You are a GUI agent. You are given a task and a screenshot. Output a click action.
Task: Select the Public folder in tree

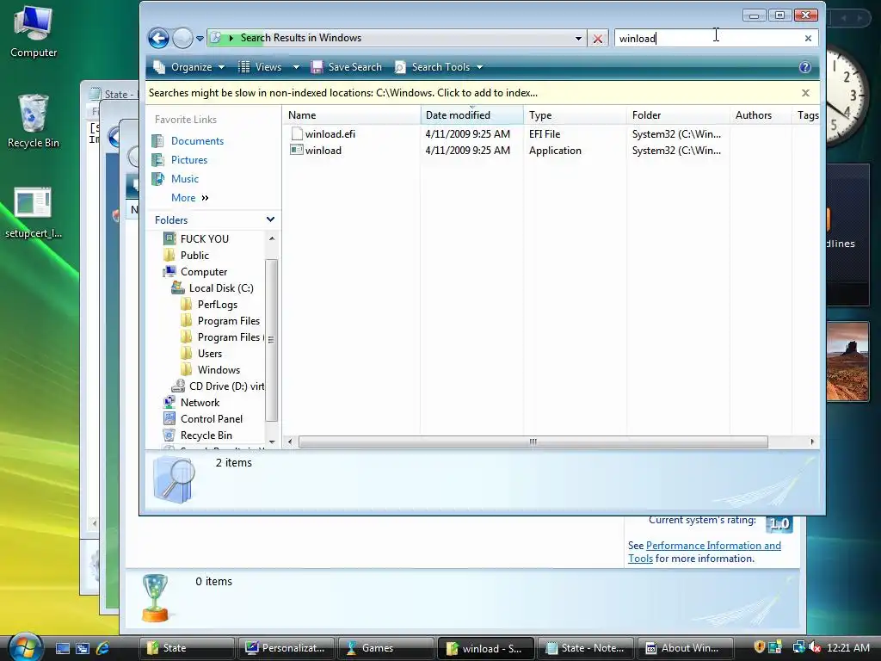194,255
